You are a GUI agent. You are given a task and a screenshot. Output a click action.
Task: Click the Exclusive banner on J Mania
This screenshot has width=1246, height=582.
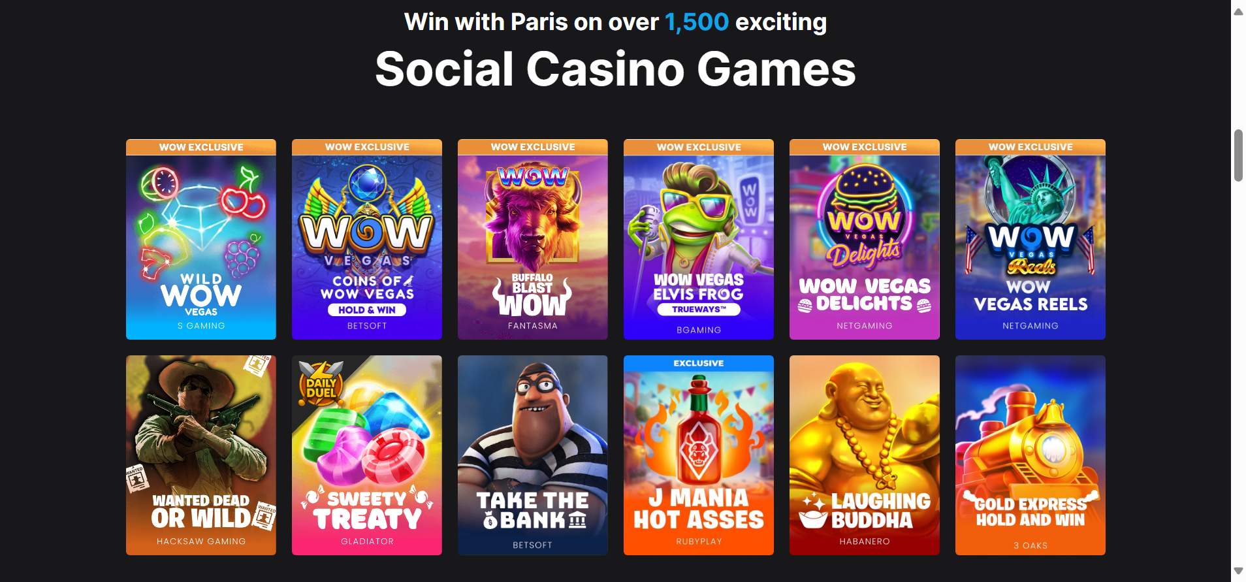[x=699, y=363]
